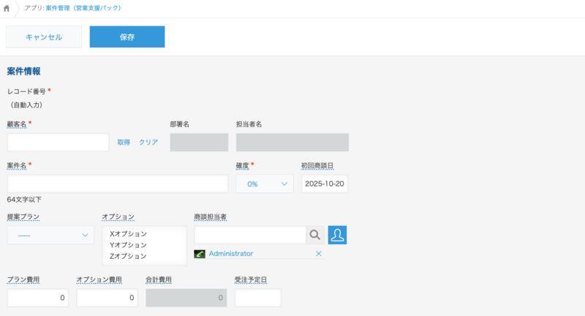The width and height of the screenshot is (585, 316).
Task: Select Xオプション in the option list
Action: pos(128,234)
